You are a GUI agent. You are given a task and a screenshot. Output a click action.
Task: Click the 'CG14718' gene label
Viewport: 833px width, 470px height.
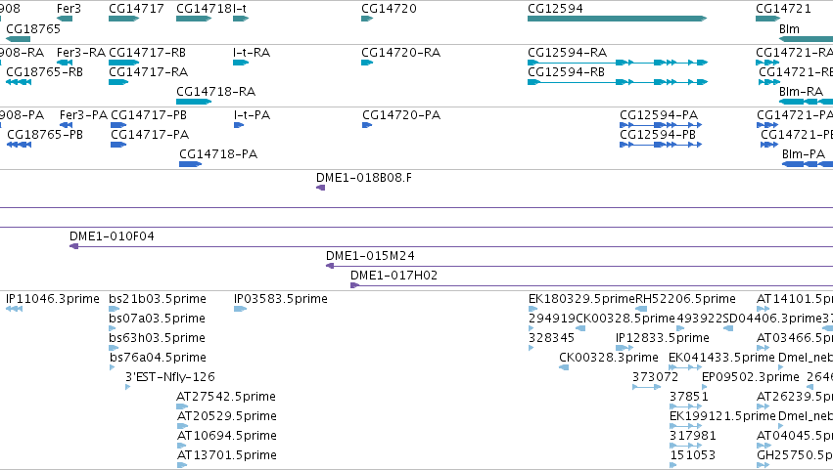pyautogui.click(x=204, y=9)
